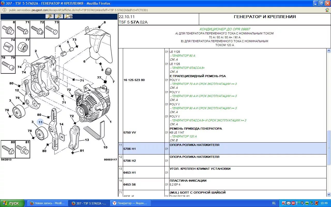Image resolution: width=331 pixels, height=207 pixels.
Task: Click first ОПОРА РОЛИКА НАТЯЖИТЕЛЯ row 11
Action: (x=222, y=149)
